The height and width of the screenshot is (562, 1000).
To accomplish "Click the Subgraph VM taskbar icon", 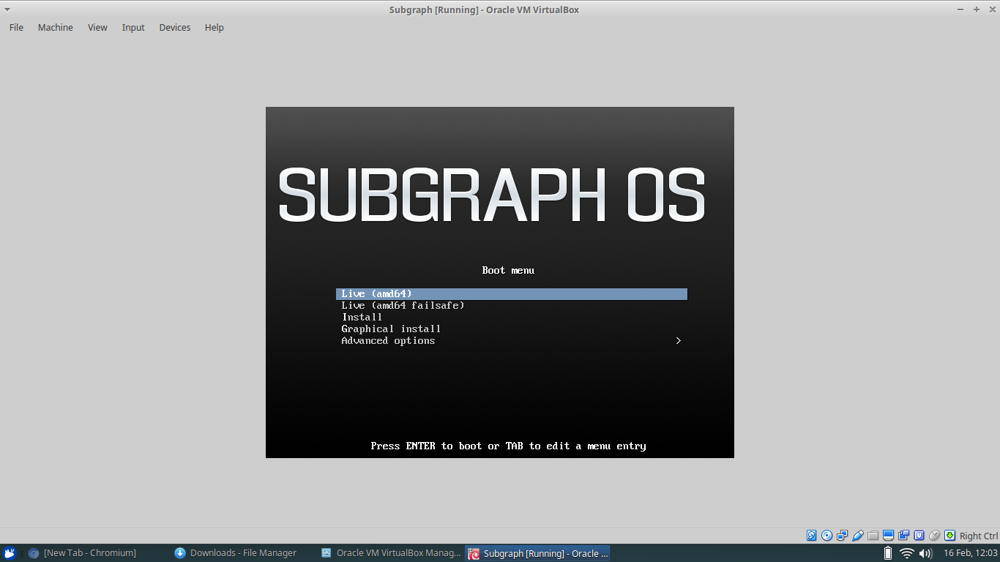I will point(474,553).
